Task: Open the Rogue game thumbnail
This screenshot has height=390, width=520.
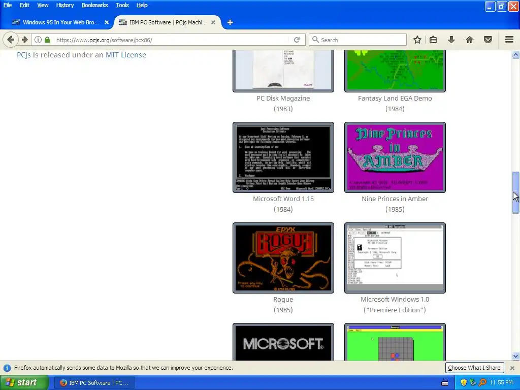Action: [x=283, y=258]
